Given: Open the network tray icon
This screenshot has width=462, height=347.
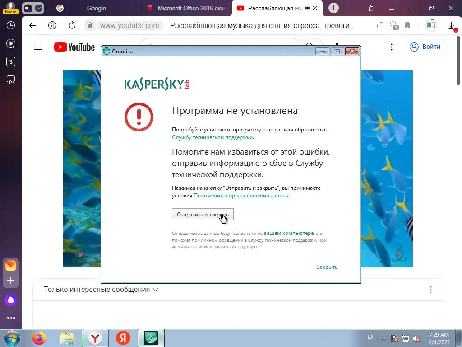Looking at the screenshot, I should click(406, 338).
